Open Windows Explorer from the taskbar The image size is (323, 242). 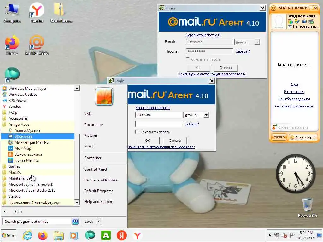[x=58, y=235]
